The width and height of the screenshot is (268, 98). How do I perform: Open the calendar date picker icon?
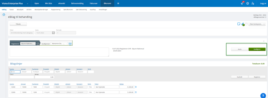(53, 33)
